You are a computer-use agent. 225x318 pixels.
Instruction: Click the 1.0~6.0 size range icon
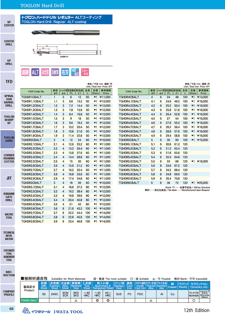point(85,72)
